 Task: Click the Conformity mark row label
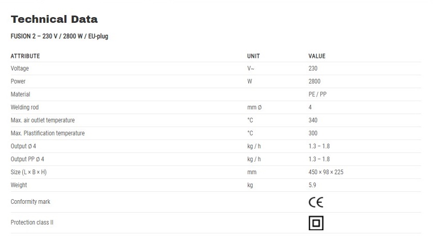(x=31, y=202)
